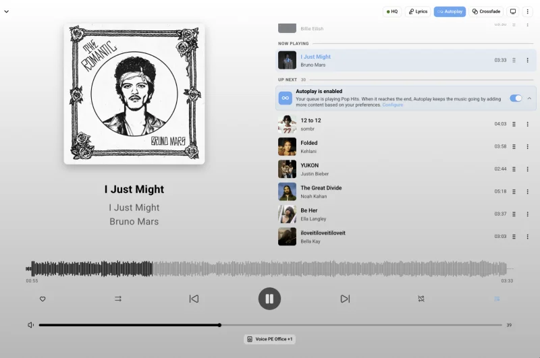Click the display monitor icon in top bar
The image size is (540, 358).
coord(513,11)
